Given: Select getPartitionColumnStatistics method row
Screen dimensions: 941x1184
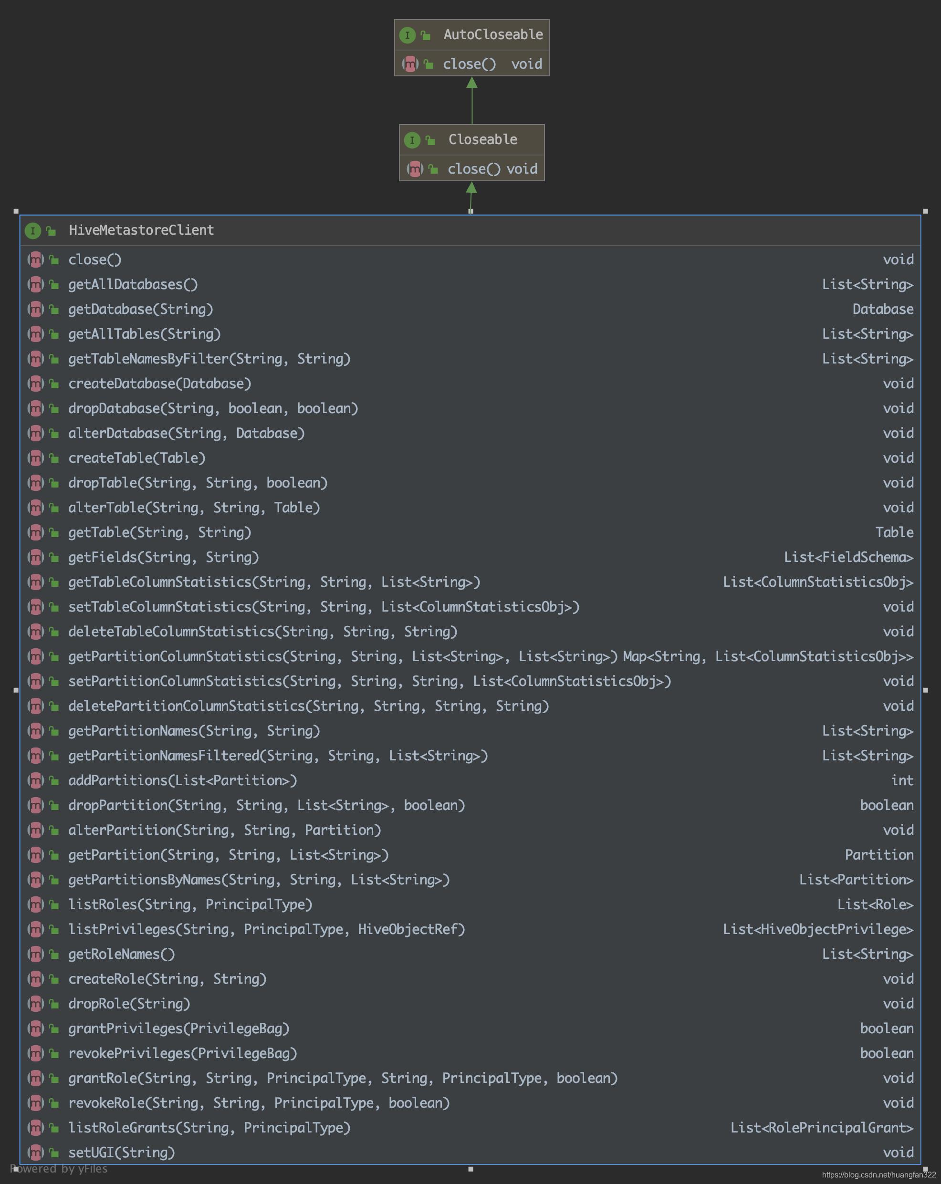Looking at the screenshot, I should (x=470, y=656).
